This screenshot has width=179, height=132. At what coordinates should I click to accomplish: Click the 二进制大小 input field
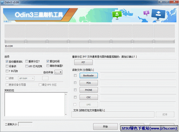click(x=25, y=124)
